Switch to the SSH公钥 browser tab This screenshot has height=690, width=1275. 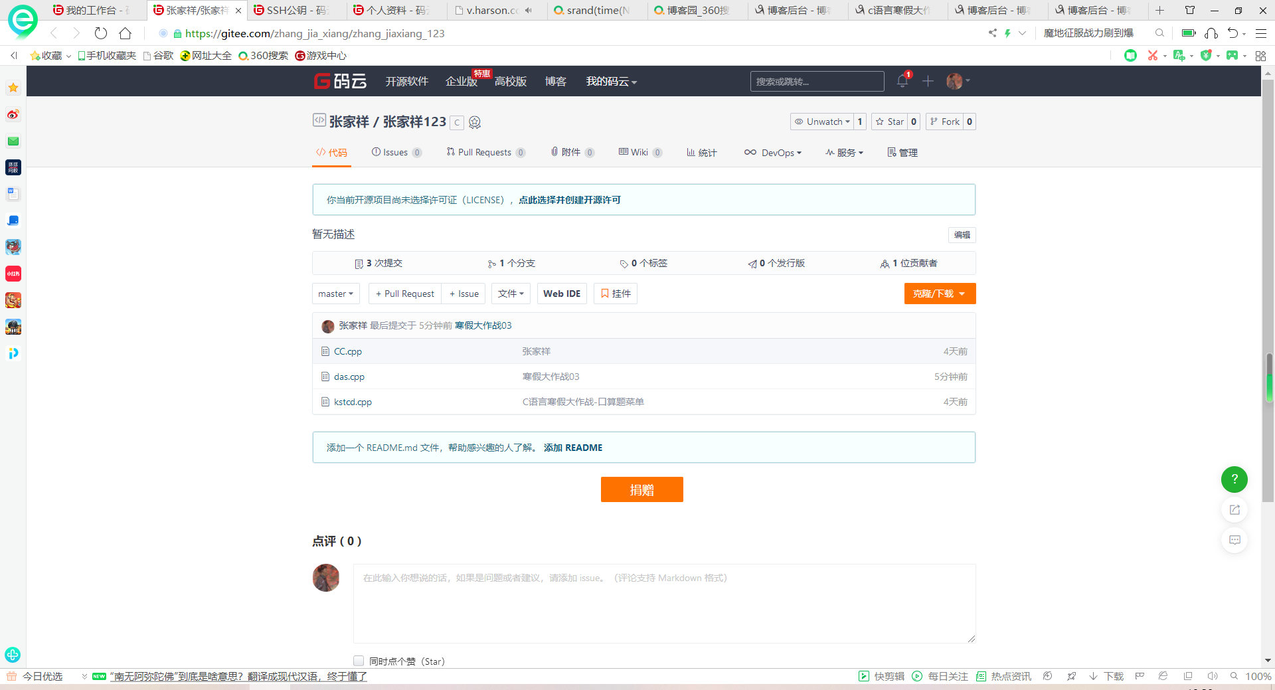[296, 10]
